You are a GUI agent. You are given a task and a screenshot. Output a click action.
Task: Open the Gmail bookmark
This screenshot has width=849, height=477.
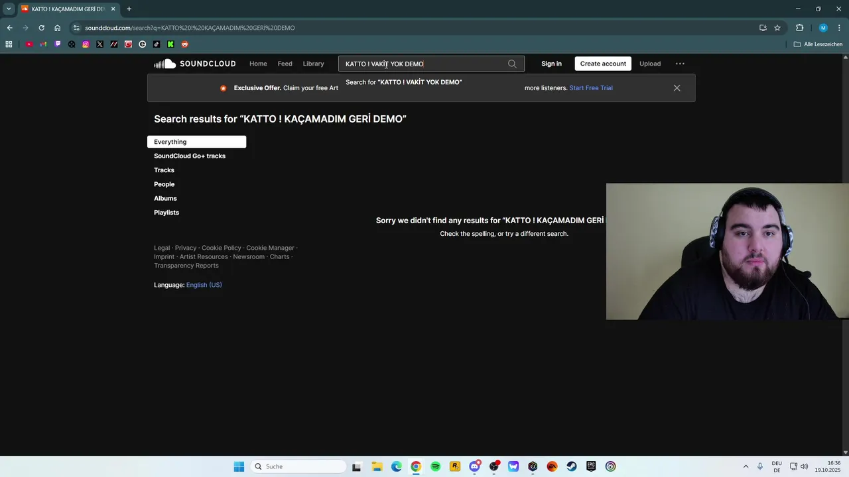43,44
